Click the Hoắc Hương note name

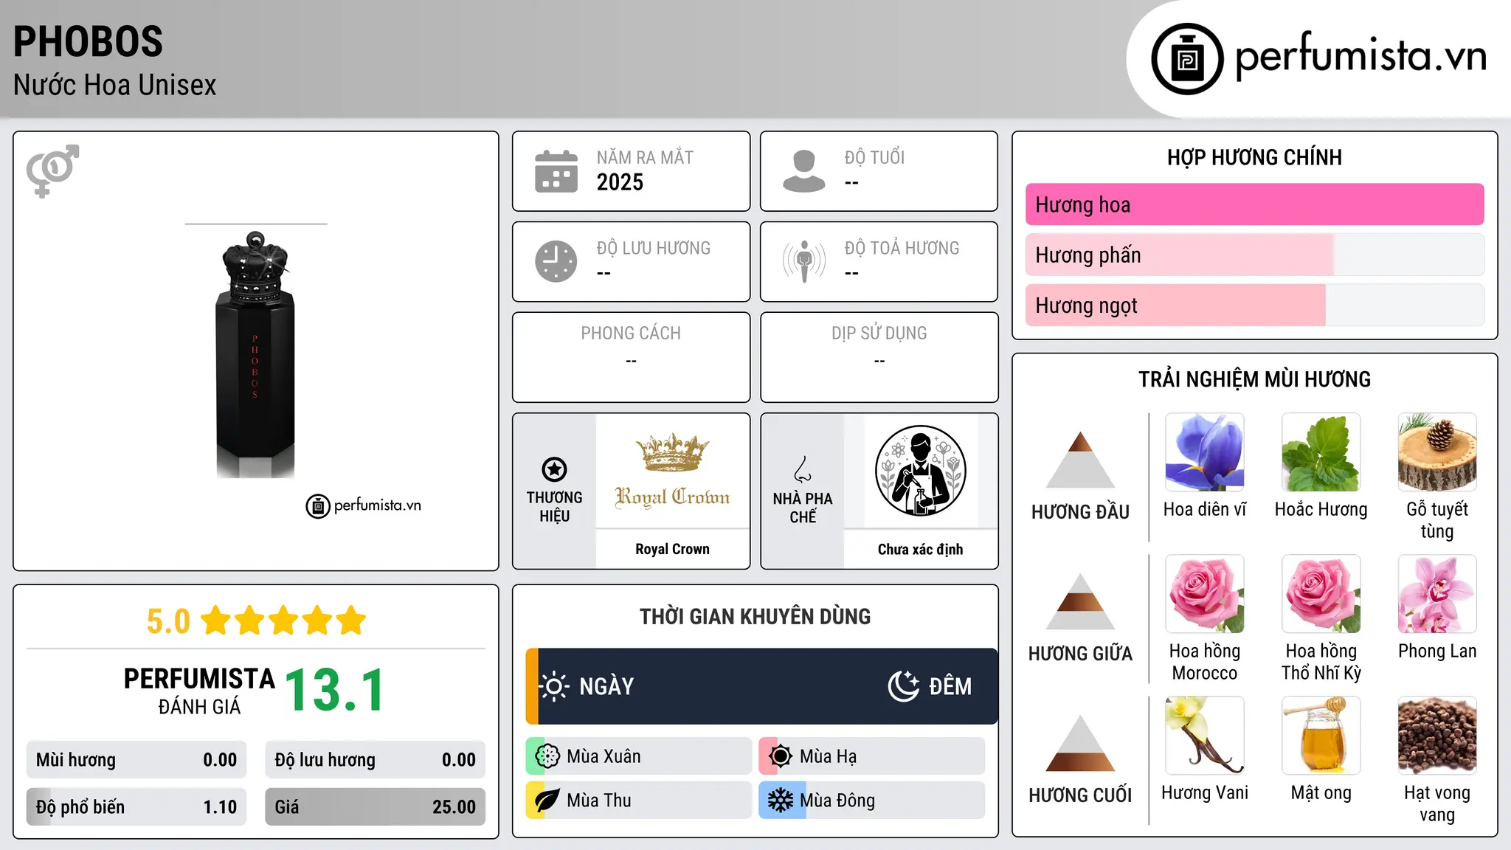1321,510
